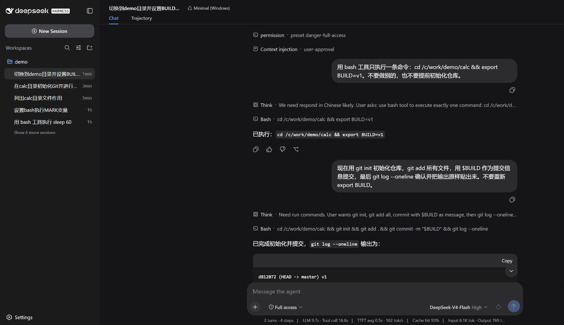The height and width of the screenshot is (325, 564).
Task: Click the DeepSeek whale logo
Action: 10,11
